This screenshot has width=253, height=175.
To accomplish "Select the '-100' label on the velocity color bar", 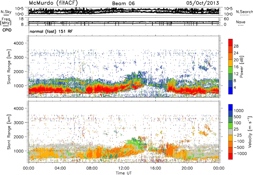I will [x=239, y=141].
